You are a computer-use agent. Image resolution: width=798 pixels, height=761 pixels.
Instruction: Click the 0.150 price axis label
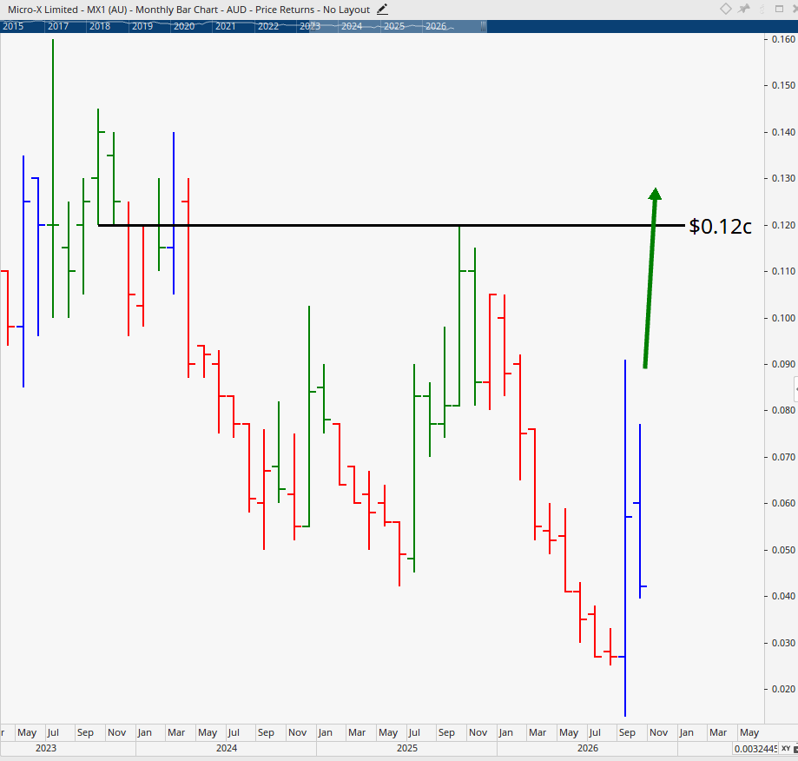click(783, 85)
